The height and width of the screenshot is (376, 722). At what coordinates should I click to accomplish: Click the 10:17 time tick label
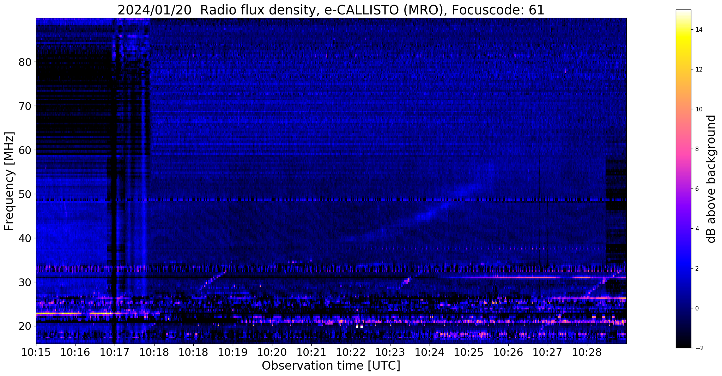(115, 352)
